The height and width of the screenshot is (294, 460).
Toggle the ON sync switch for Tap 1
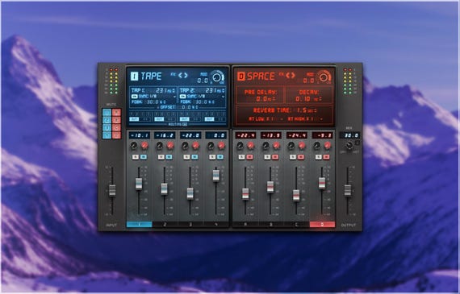[134, 97]
